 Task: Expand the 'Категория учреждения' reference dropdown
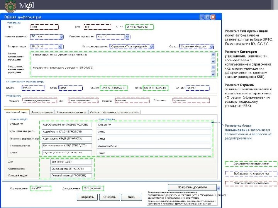pos(151,47)
